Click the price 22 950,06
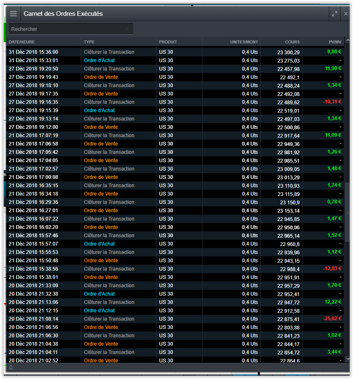Screen dimensions: 353x379 [x=288, y=228]
